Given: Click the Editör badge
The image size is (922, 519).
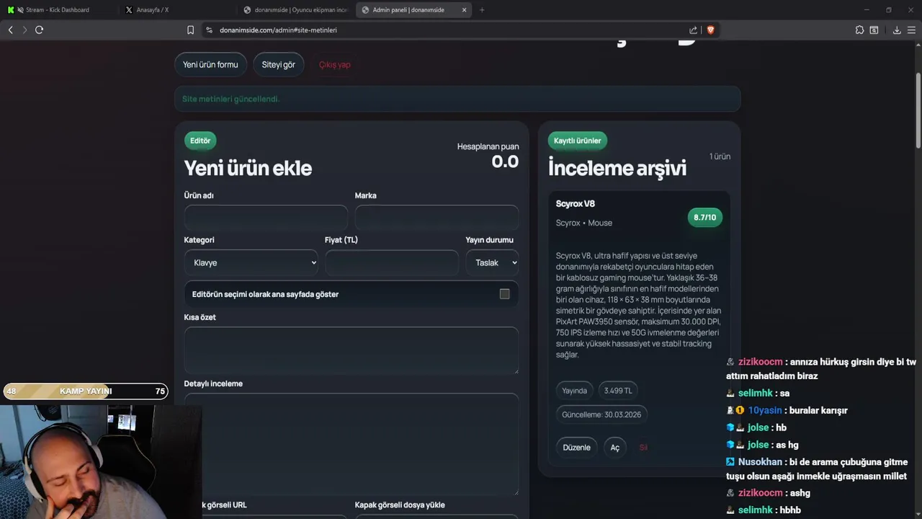Looking at the screenshot, I should coord(200,141).
